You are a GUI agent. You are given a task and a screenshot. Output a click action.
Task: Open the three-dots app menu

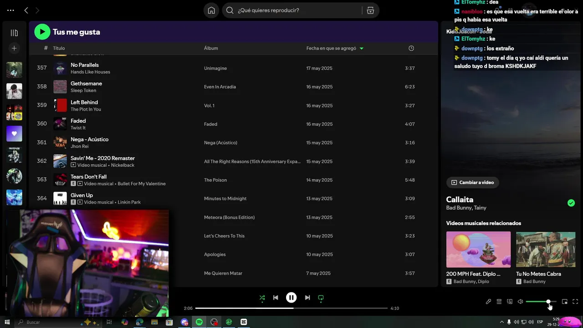[x=10, y=10]
